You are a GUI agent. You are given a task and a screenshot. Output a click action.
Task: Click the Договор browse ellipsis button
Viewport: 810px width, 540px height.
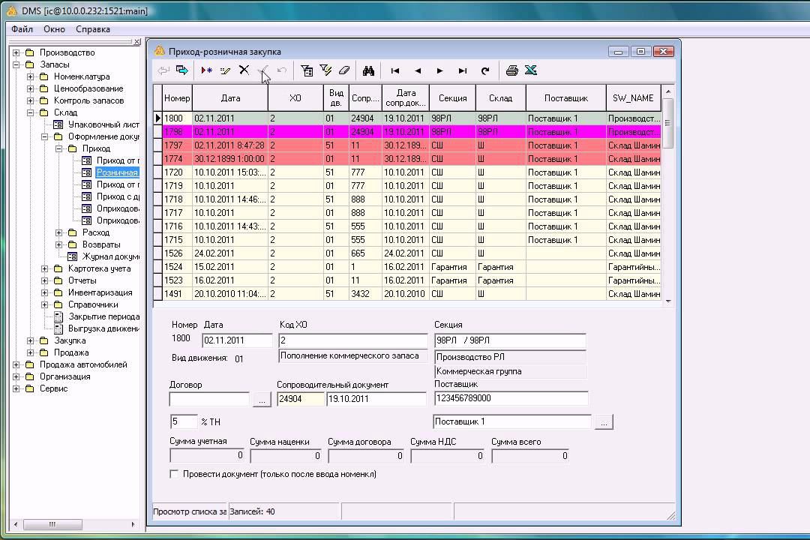click(x=262, y=400)
